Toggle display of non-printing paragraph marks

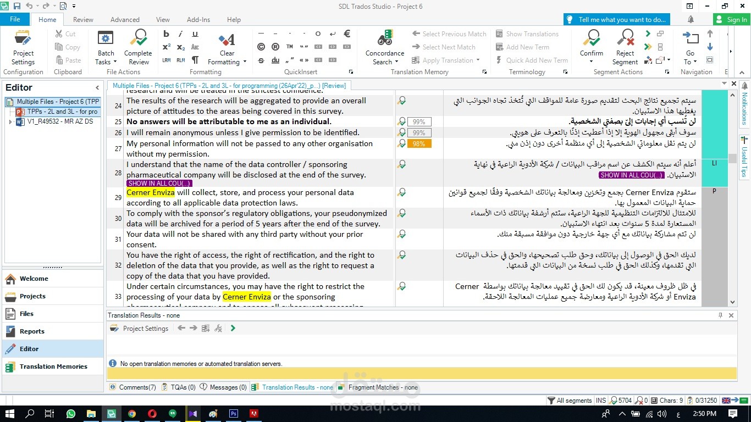(195, 60)
